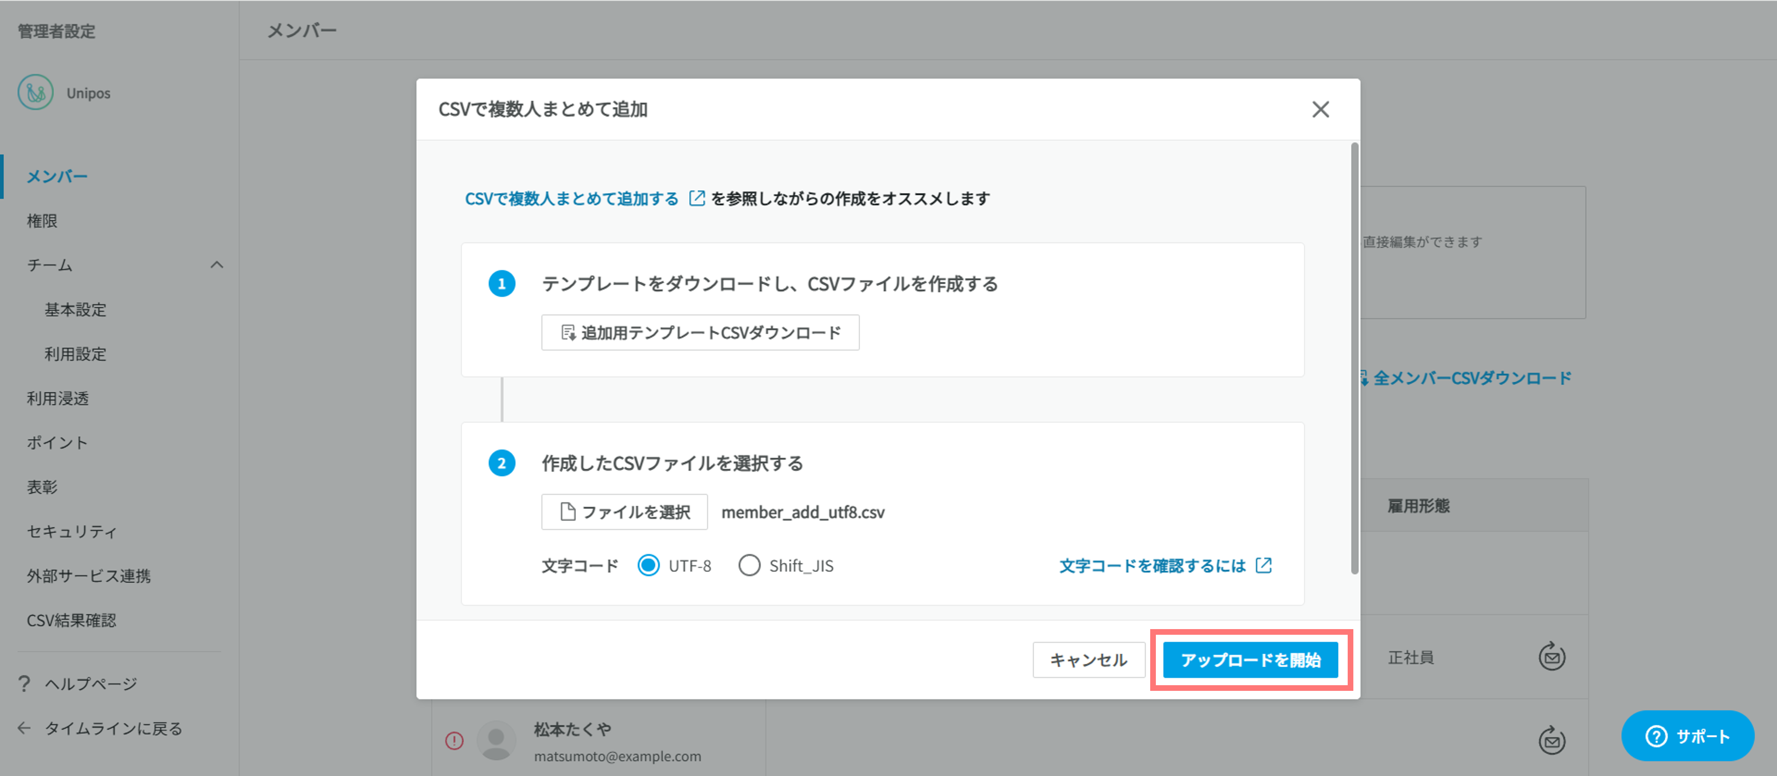Click the email matsumoto@example.com
The image size is (1777, 776).
[x=618, y=756]
